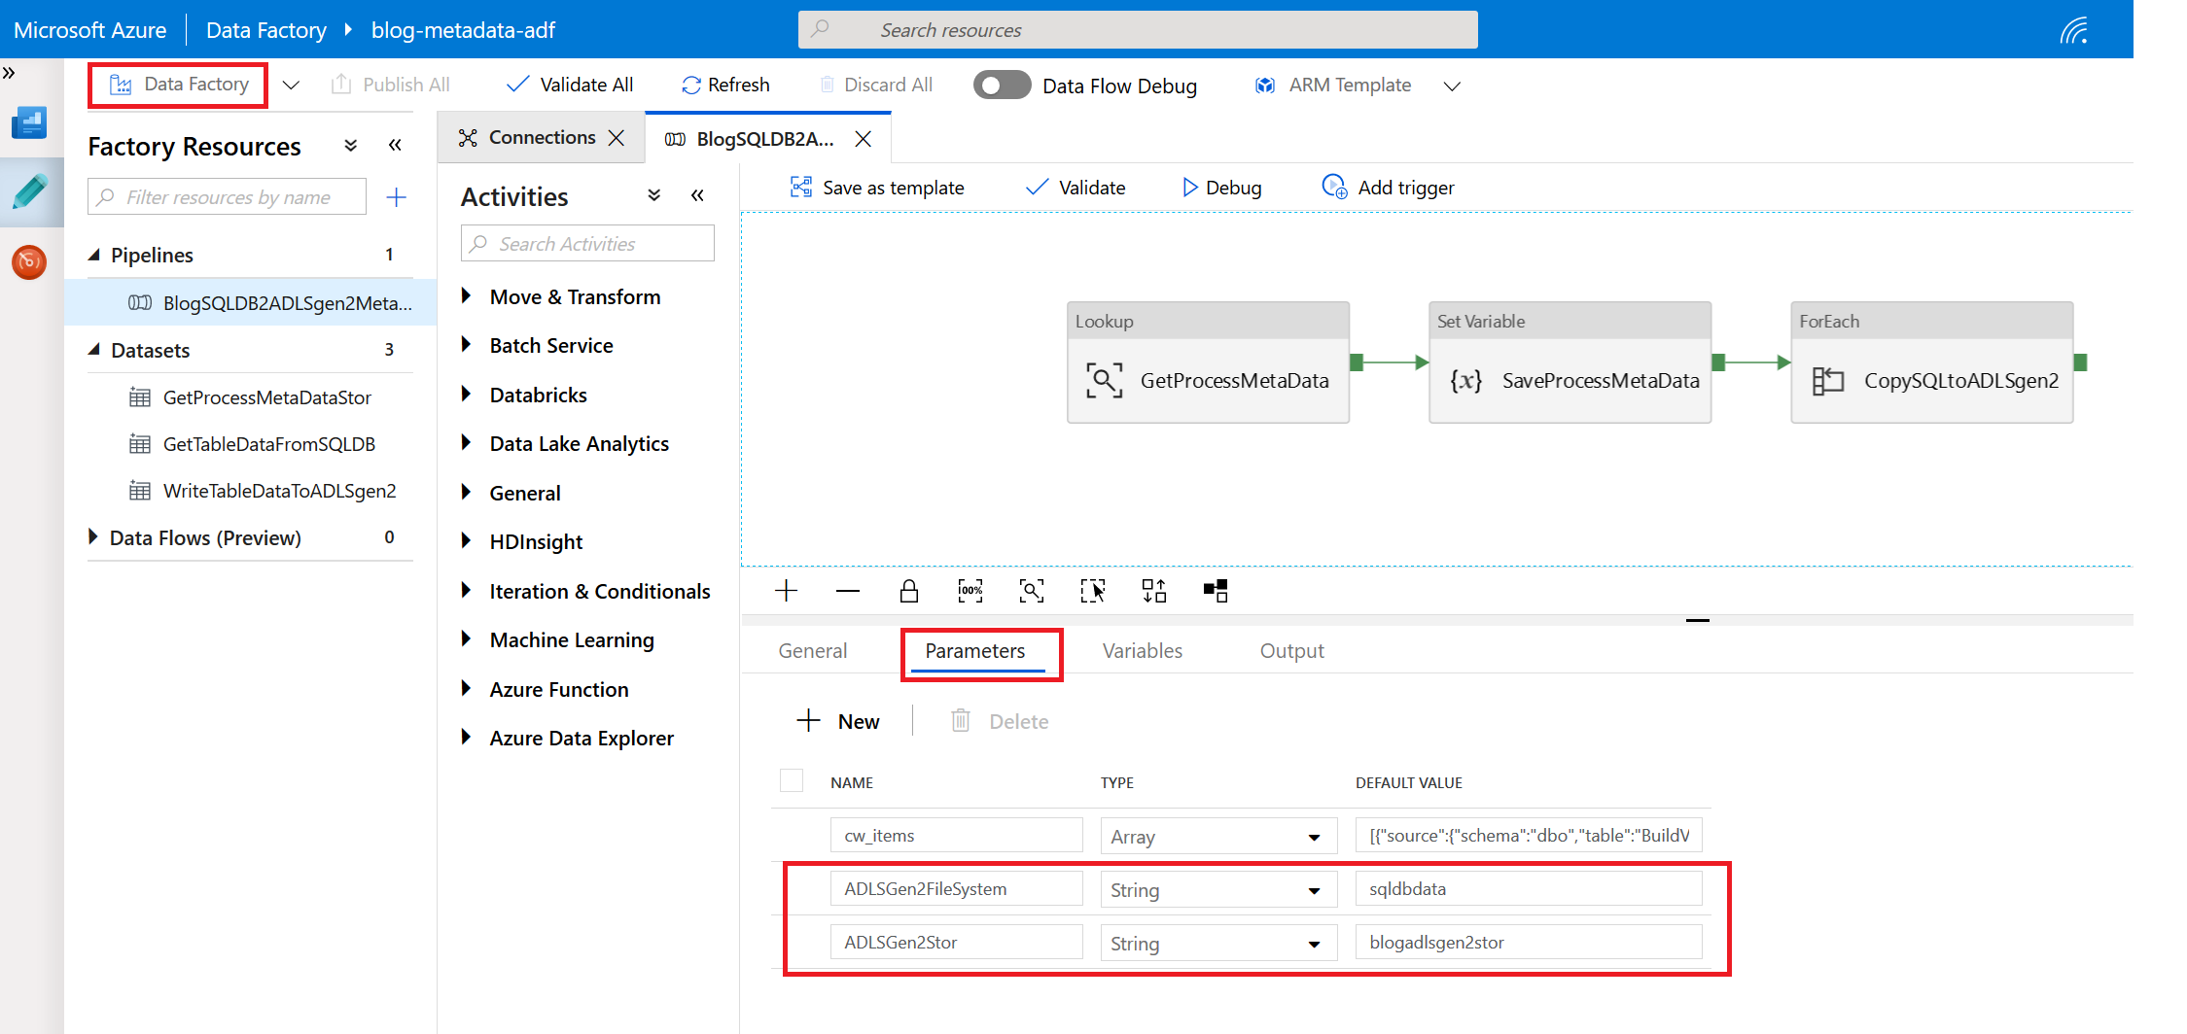
Task: Click New to add a parameter
Action: (x=838, y=721)
